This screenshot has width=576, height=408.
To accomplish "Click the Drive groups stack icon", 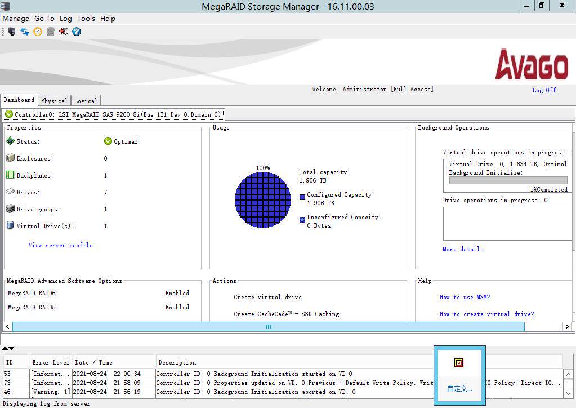I will 10,209.
